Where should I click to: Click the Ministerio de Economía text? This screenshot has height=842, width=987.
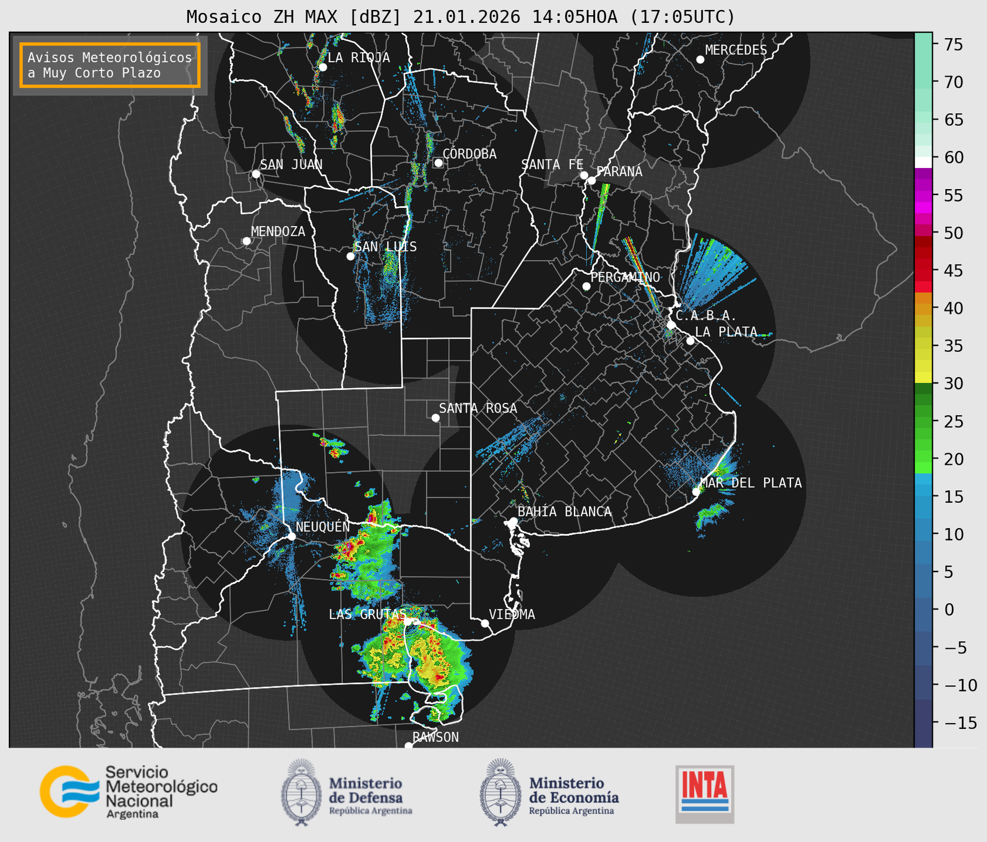click(x=574, y=795)
